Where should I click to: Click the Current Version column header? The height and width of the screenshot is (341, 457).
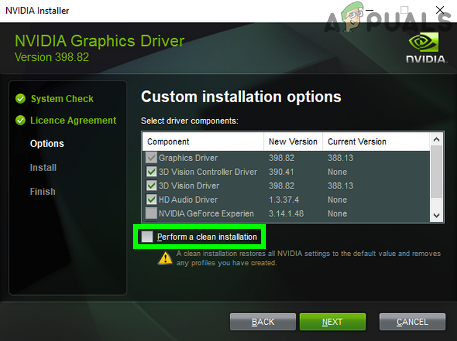pos(376,142)
